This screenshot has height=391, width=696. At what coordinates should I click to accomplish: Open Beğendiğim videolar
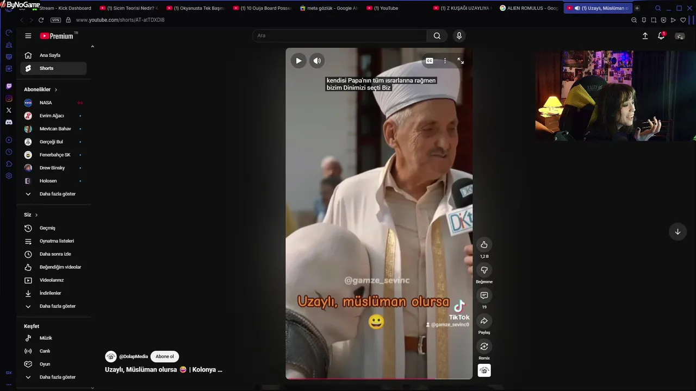[53, 267]
